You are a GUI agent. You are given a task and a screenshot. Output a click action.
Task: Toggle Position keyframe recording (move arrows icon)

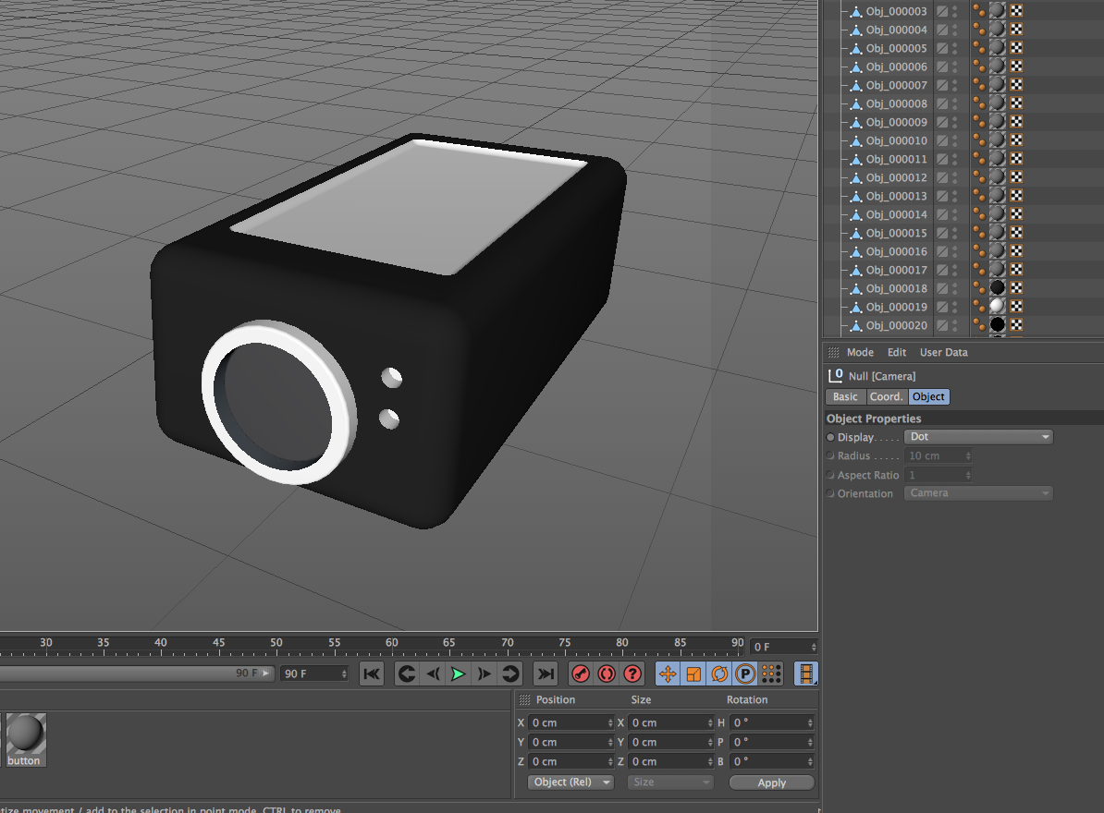point(668,674)
